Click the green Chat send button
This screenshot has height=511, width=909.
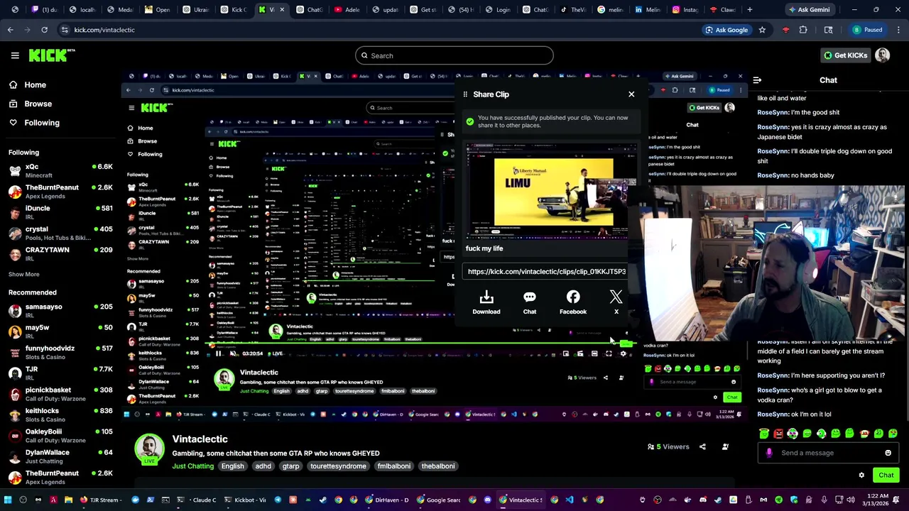(x=886, y=476)
